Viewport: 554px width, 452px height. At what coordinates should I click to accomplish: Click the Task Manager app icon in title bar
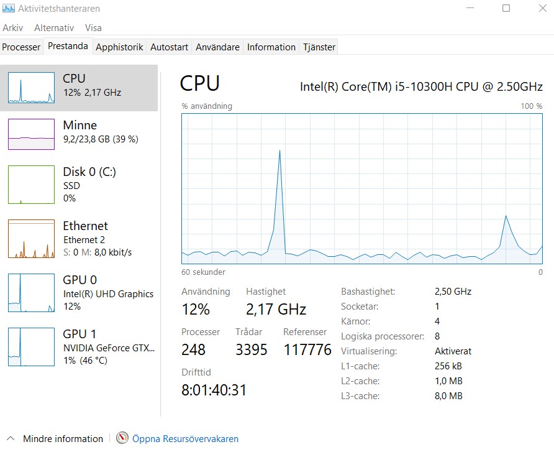9,8
